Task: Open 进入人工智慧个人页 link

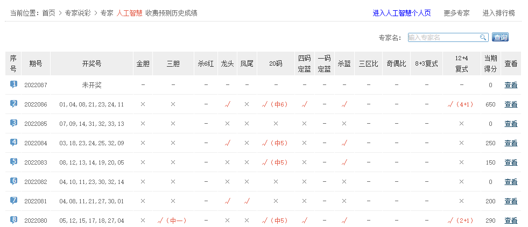Action: click(402, 13)
